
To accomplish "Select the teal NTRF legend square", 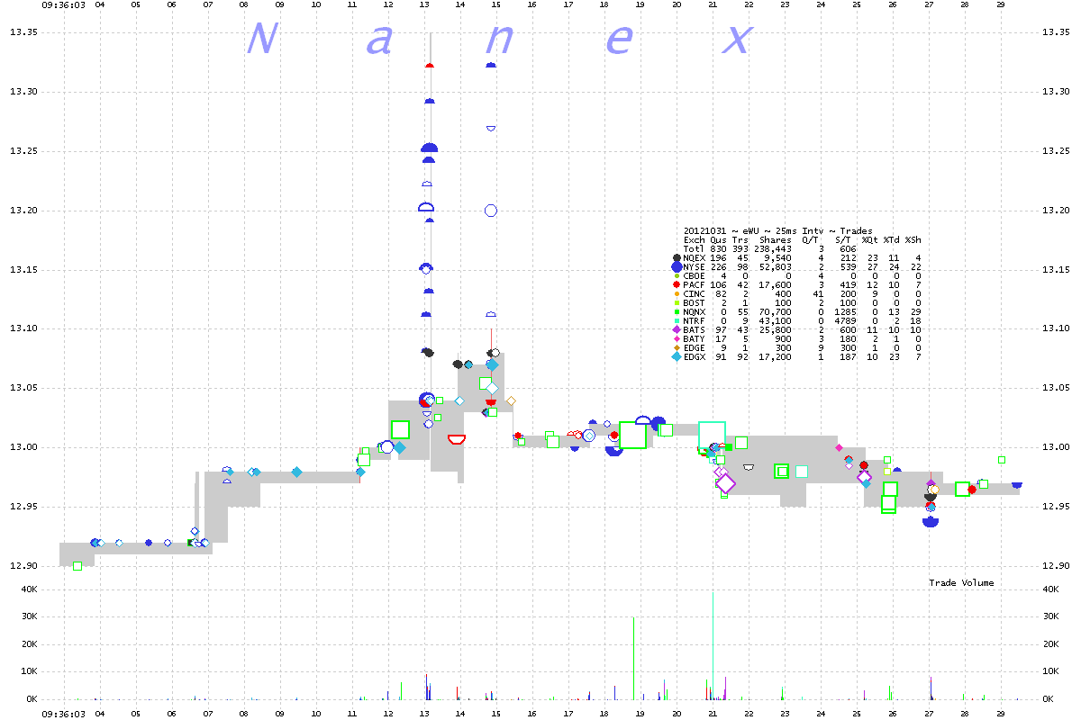I will pyautogui.click(x=677, y=320).
